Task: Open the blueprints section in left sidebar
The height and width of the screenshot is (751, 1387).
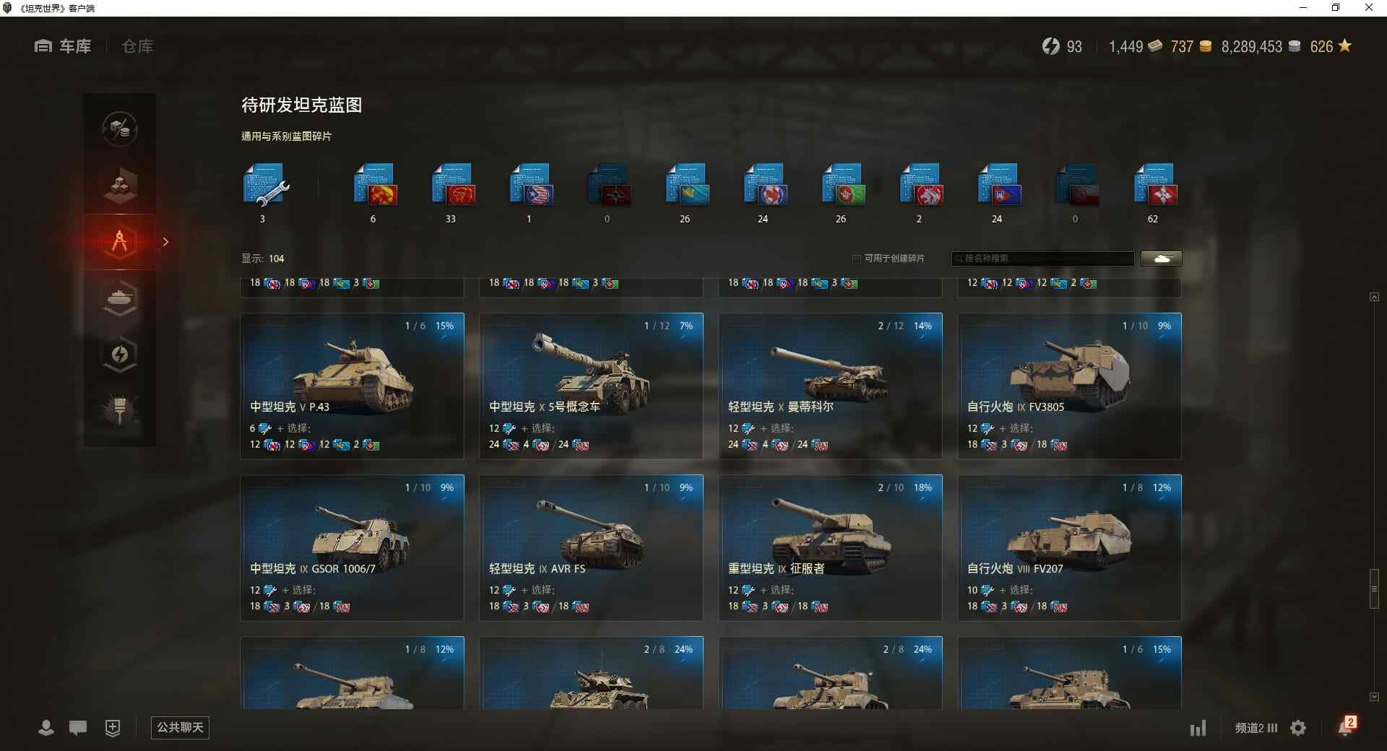Action: [120, 242]
